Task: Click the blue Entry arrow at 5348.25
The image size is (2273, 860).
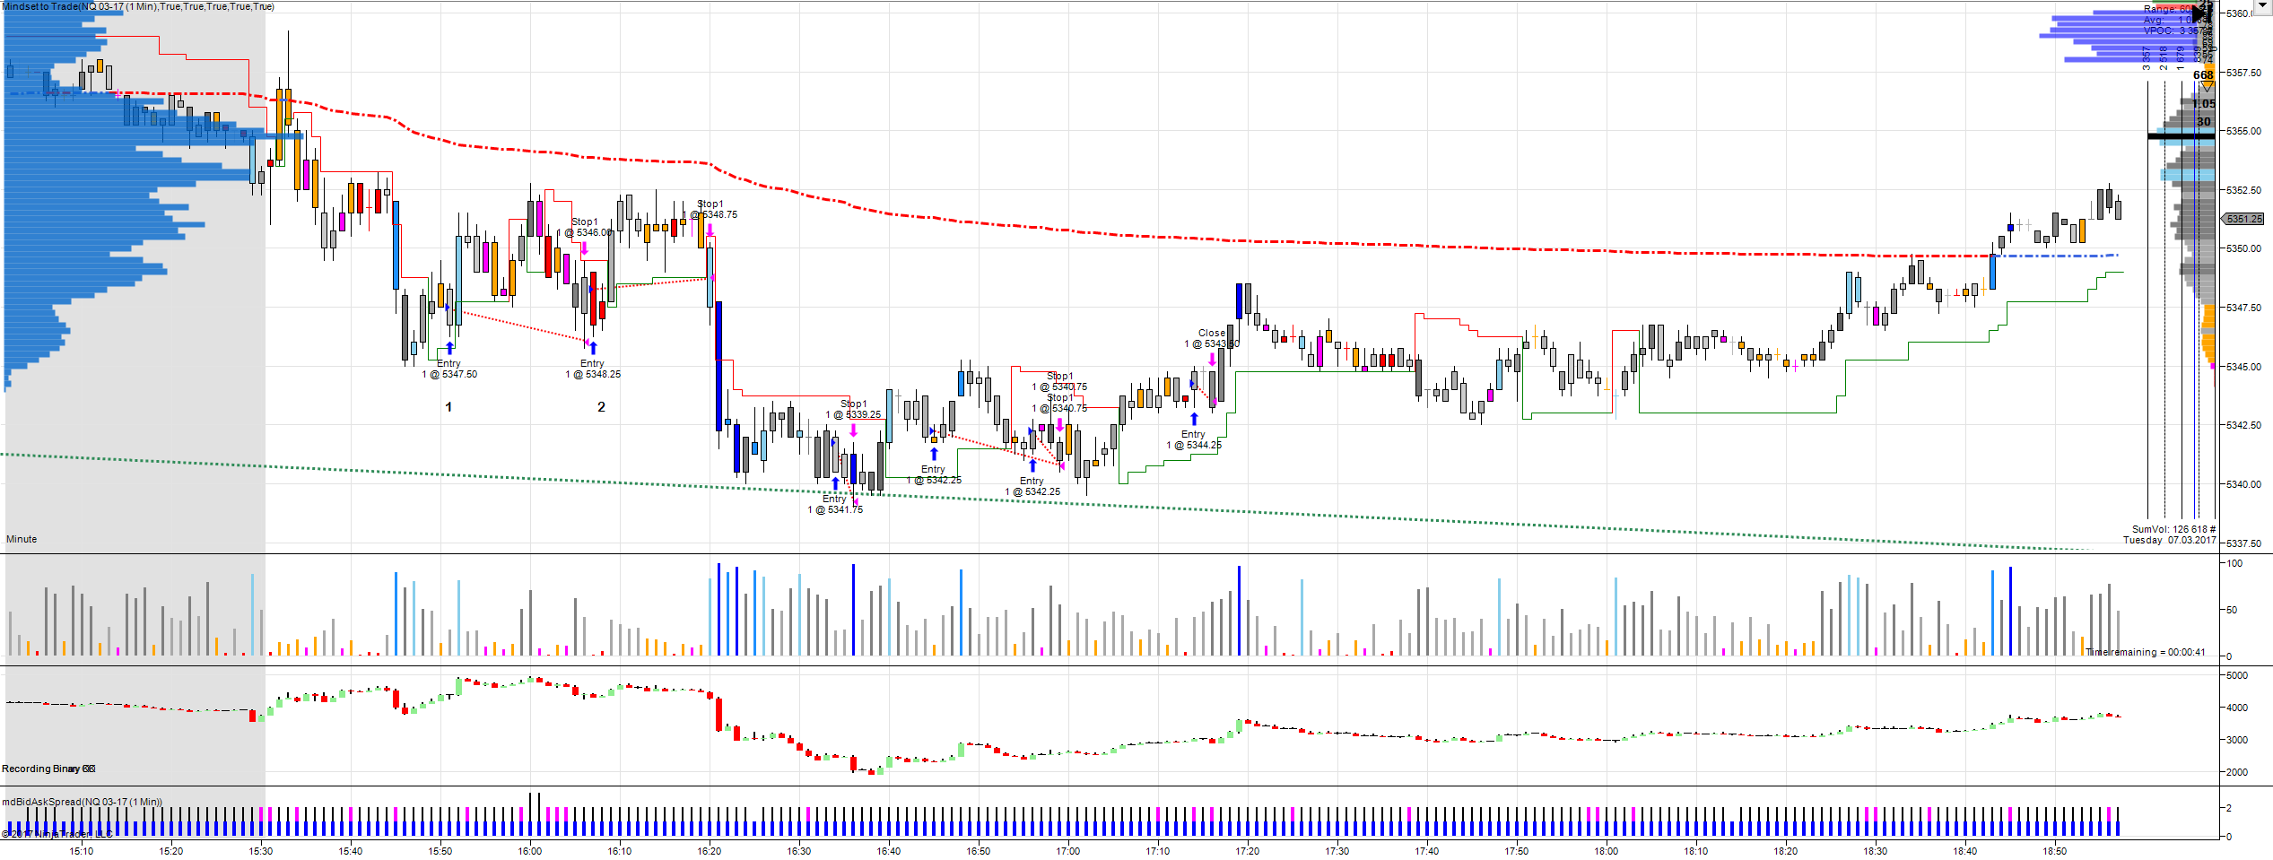Action: click(x=593, y=347)
